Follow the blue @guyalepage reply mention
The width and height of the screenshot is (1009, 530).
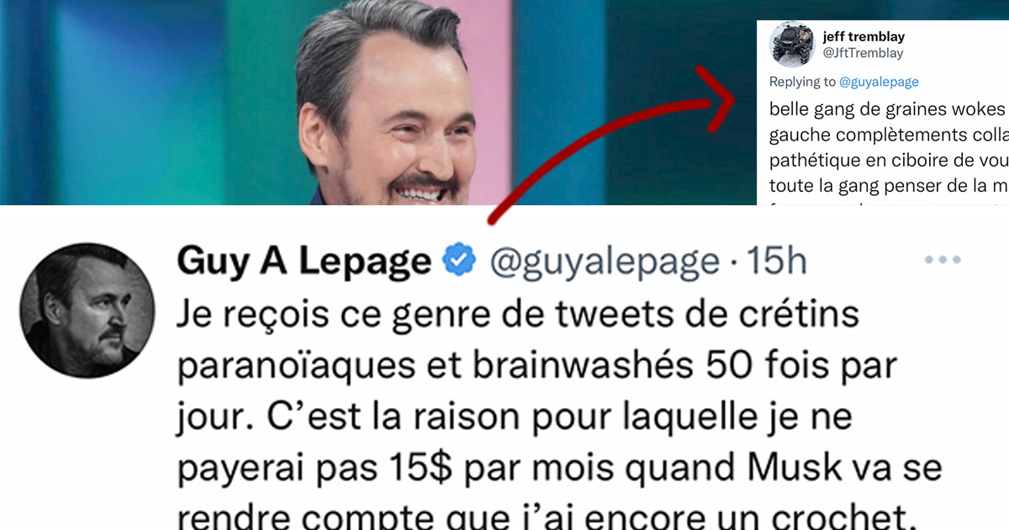pos(879,82)
